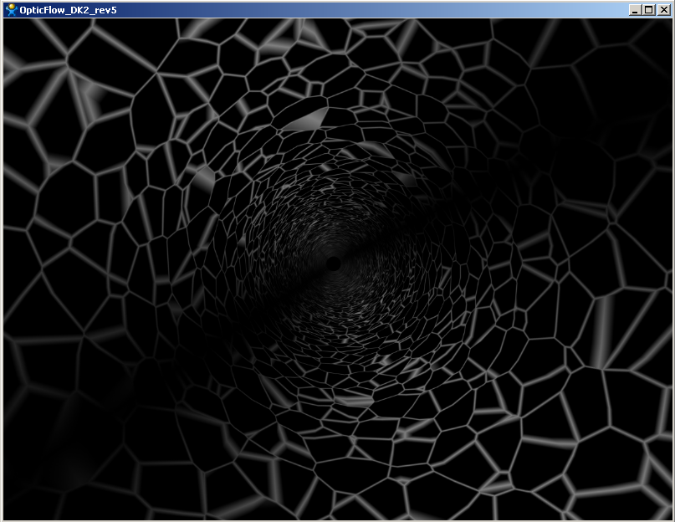
Task: Click the top-left corner of the tunnel view
Action: coord(7,23)
